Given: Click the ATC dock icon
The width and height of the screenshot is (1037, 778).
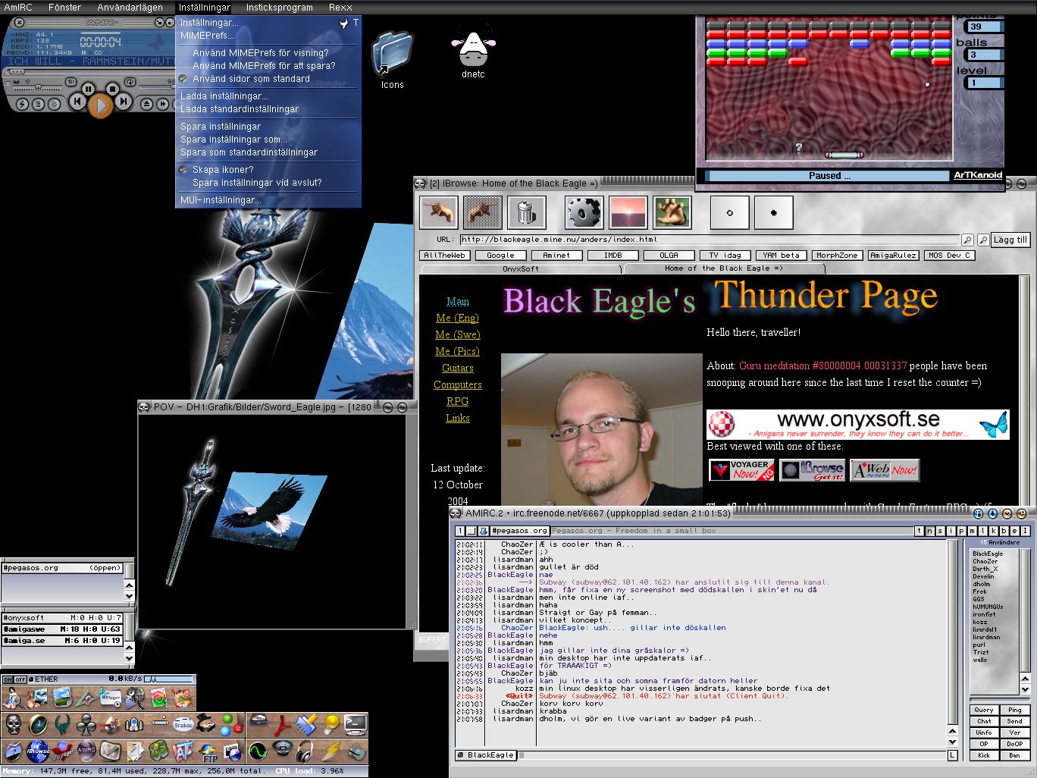Looking at the screenshot, I should 183,751.
